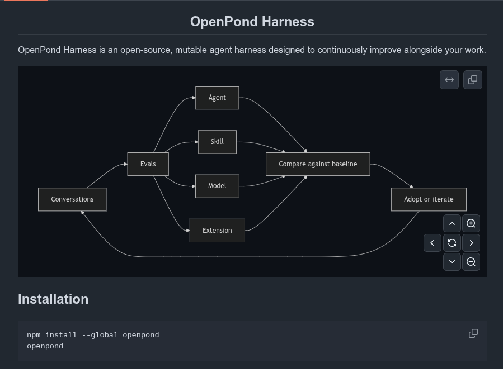Click the 'npm install --global openpond' line
This screenshot has height=369, width=503.
[x=93, y=335]
